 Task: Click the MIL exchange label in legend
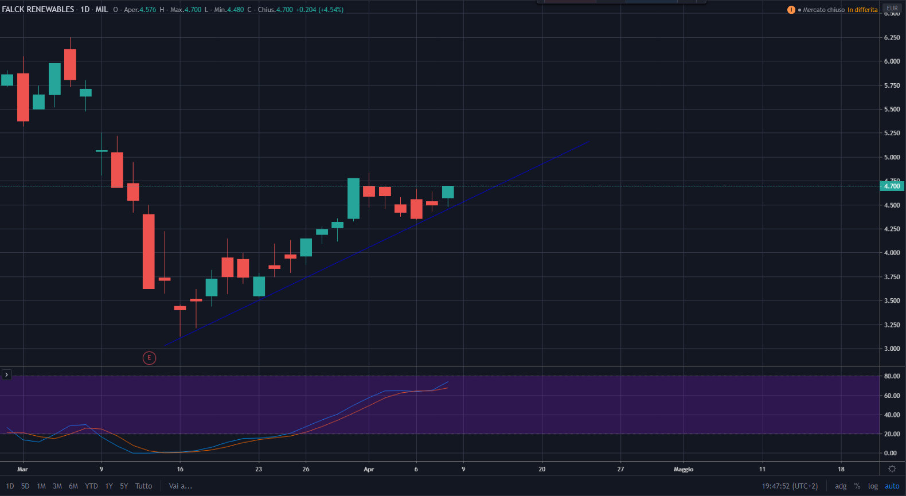[101, 10]
